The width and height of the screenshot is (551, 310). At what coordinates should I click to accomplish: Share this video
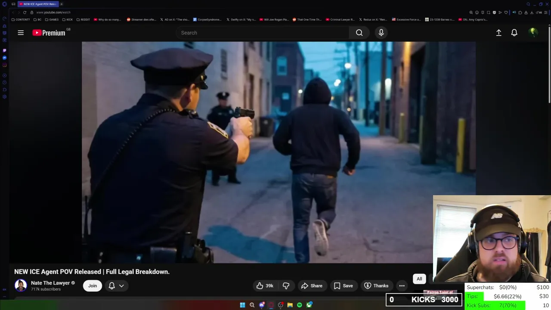click(312, 285)
